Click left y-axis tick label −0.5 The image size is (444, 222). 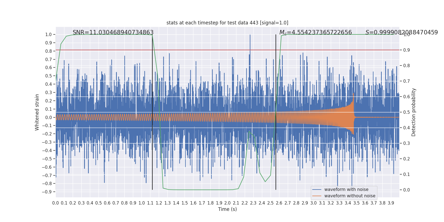(x=47, y=159)
